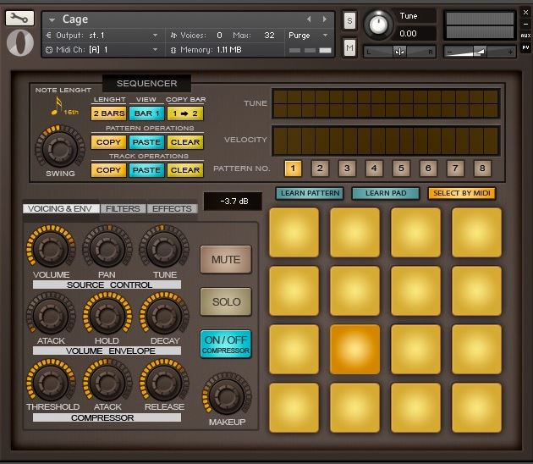
Task: Toggle the MUTE button for the pad
Action: point(226,260)
